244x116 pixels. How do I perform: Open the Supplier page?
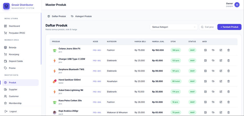(20, 89)
